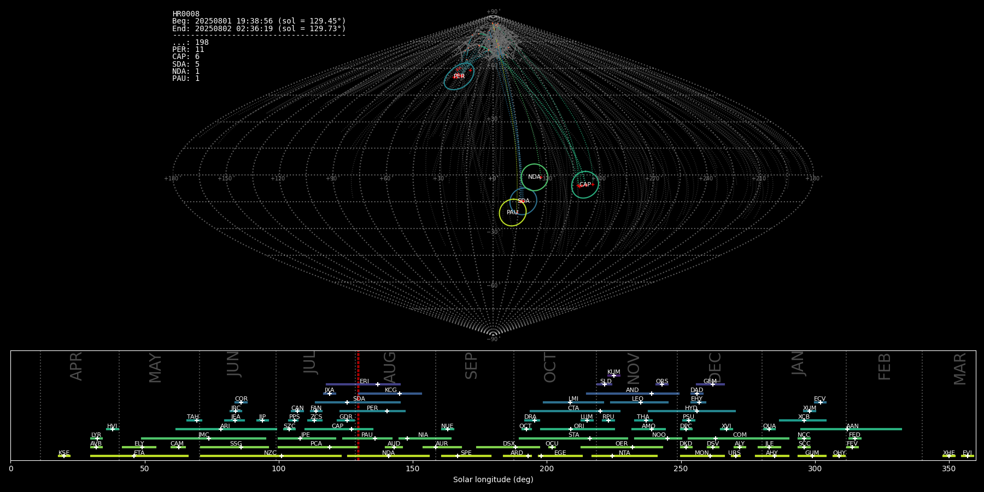Click the PER radiant ellipse on sky map

(x=459, y=76)
